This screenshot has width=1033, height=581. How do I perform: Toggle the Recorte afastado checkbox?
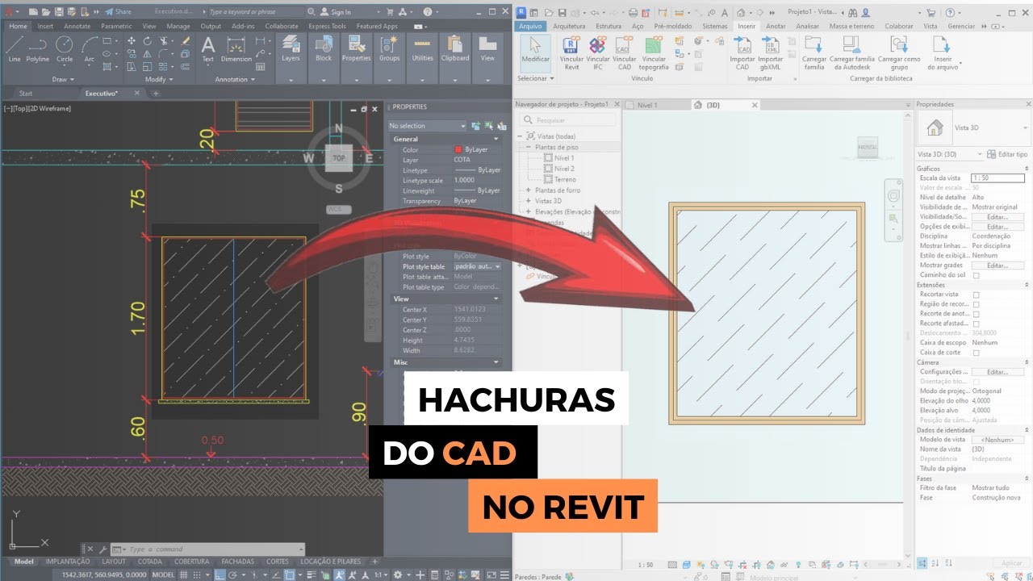click(976, 324)
